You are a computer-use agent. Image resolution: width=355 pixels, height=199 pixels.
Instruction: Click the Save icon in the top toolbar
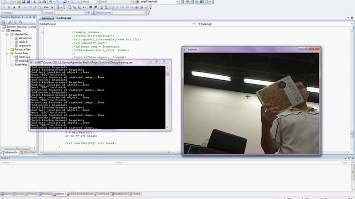click(x=23, y=2)
